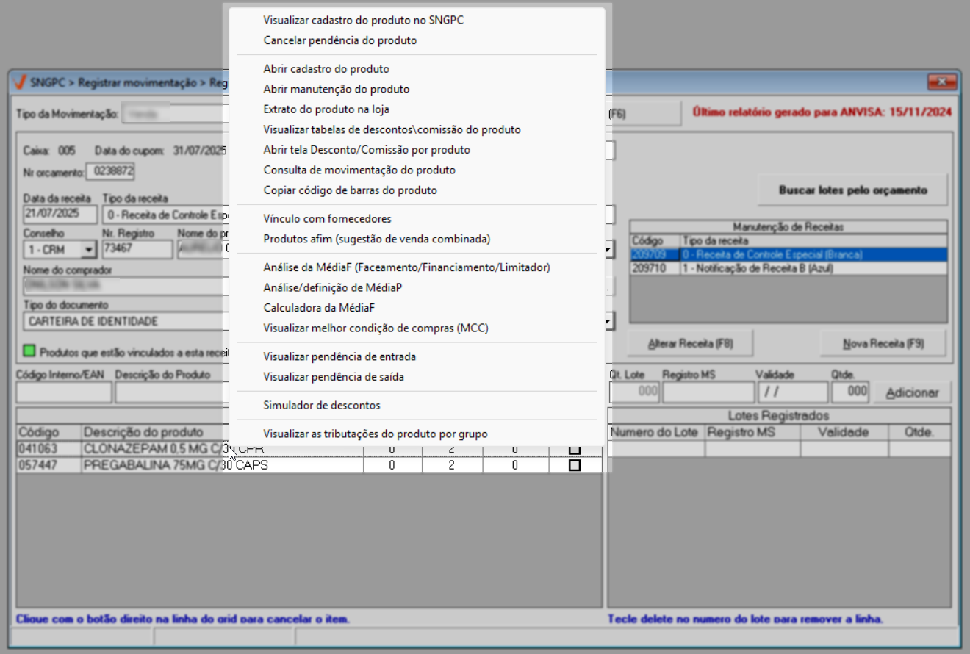Expand the Conselho '1 - CRM' dropdown
The image size is (970, 654).
point(89,250)
